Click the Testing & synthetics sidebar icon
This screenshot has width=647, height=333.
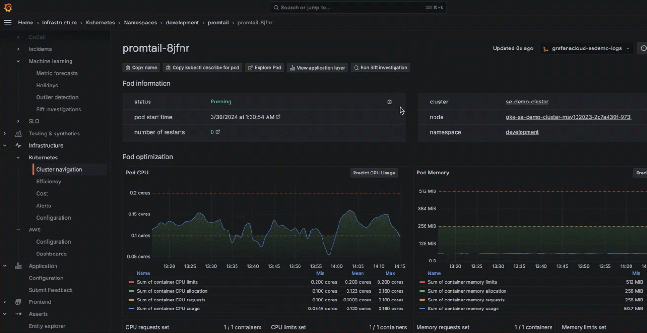click(x=18, y=134)
